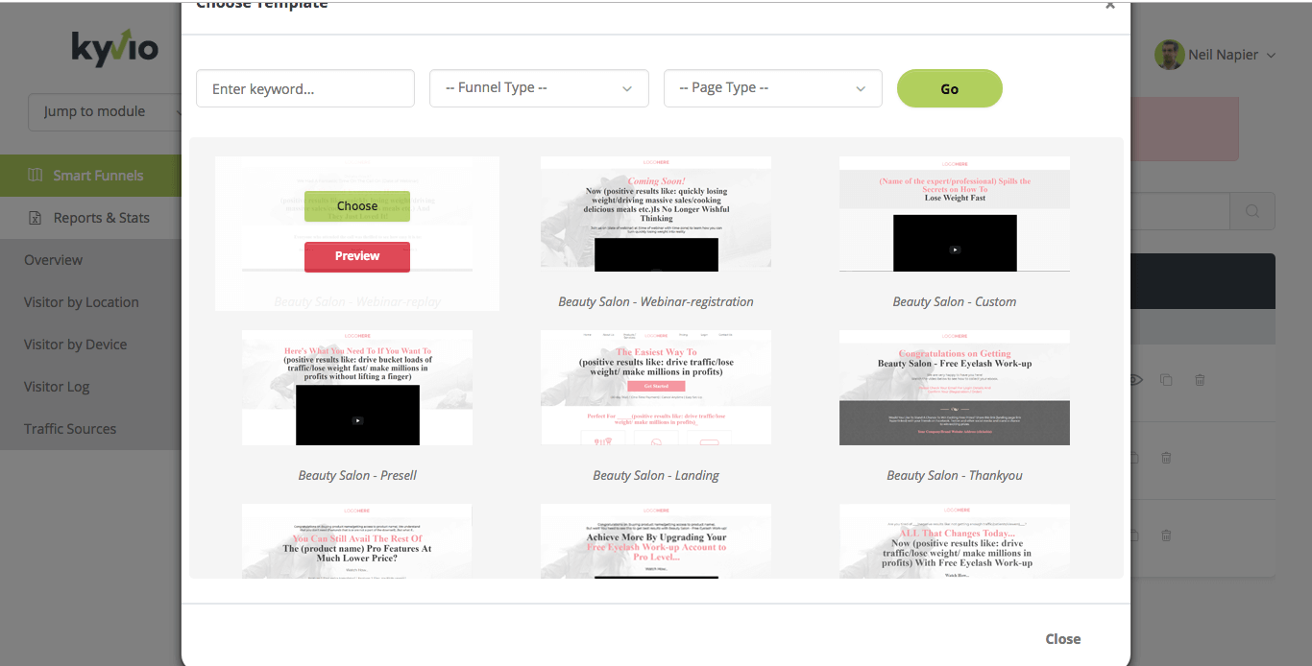Screen dimensions: 1312x666
Task: Click the magnifier search icon in the background page
Action: 1252,211
